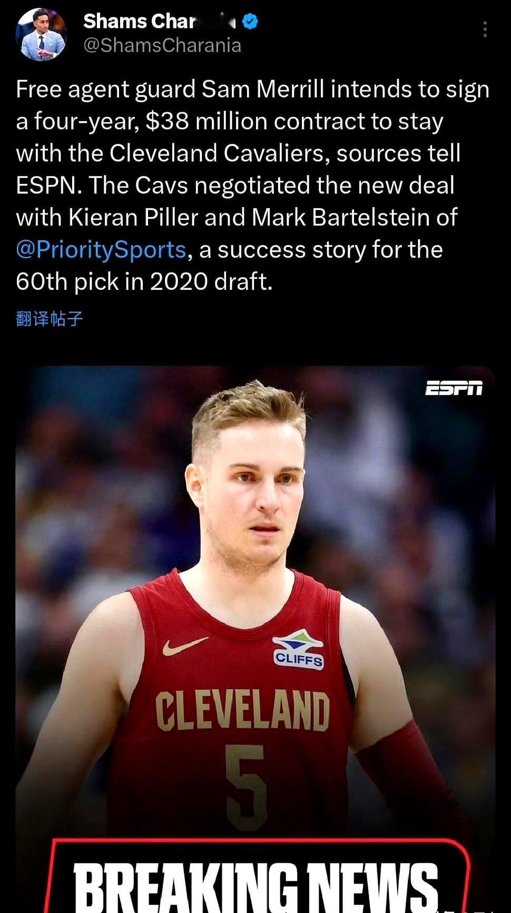Image resolution: width=511 pixels, height=913 pixels.
Task: Follow the @PrioritySports mention link
Action: coord(101,250)
